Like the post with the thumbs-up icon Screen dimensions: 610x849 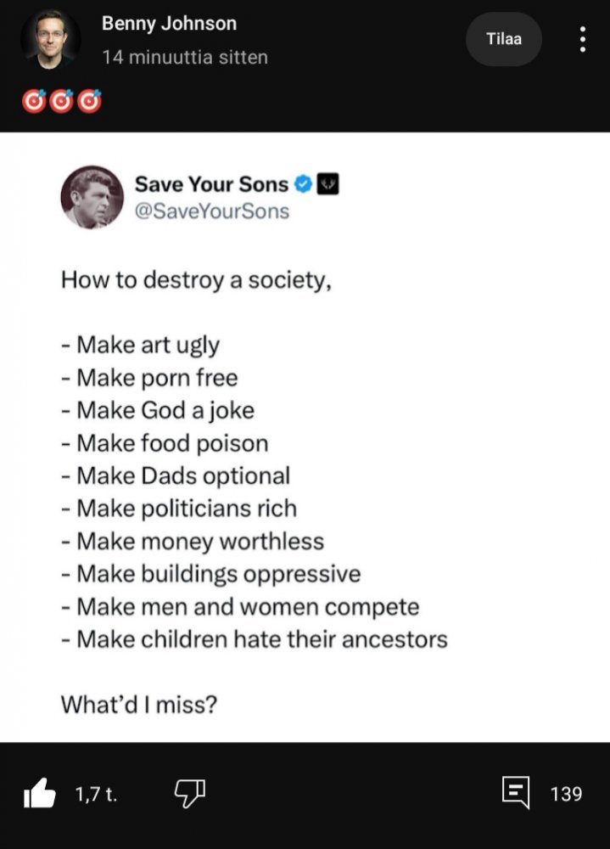coord(39,794)
